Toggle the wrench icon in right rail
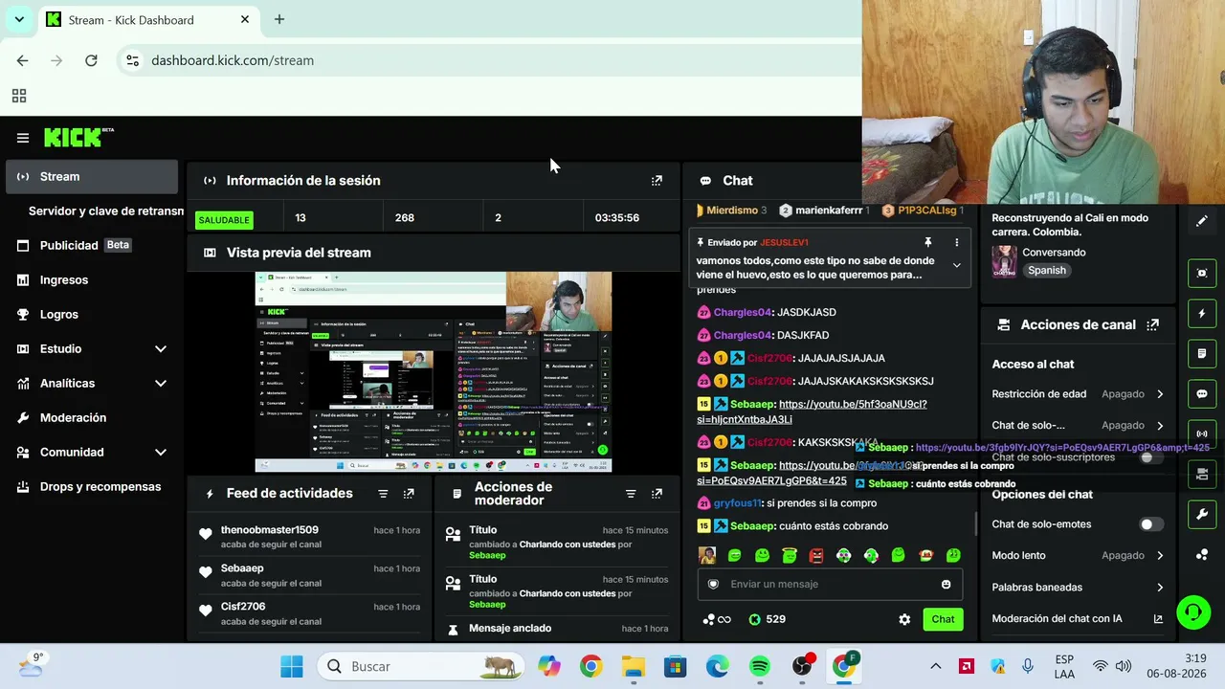This screenshot has height=689, width=1225. [1202, 514]
